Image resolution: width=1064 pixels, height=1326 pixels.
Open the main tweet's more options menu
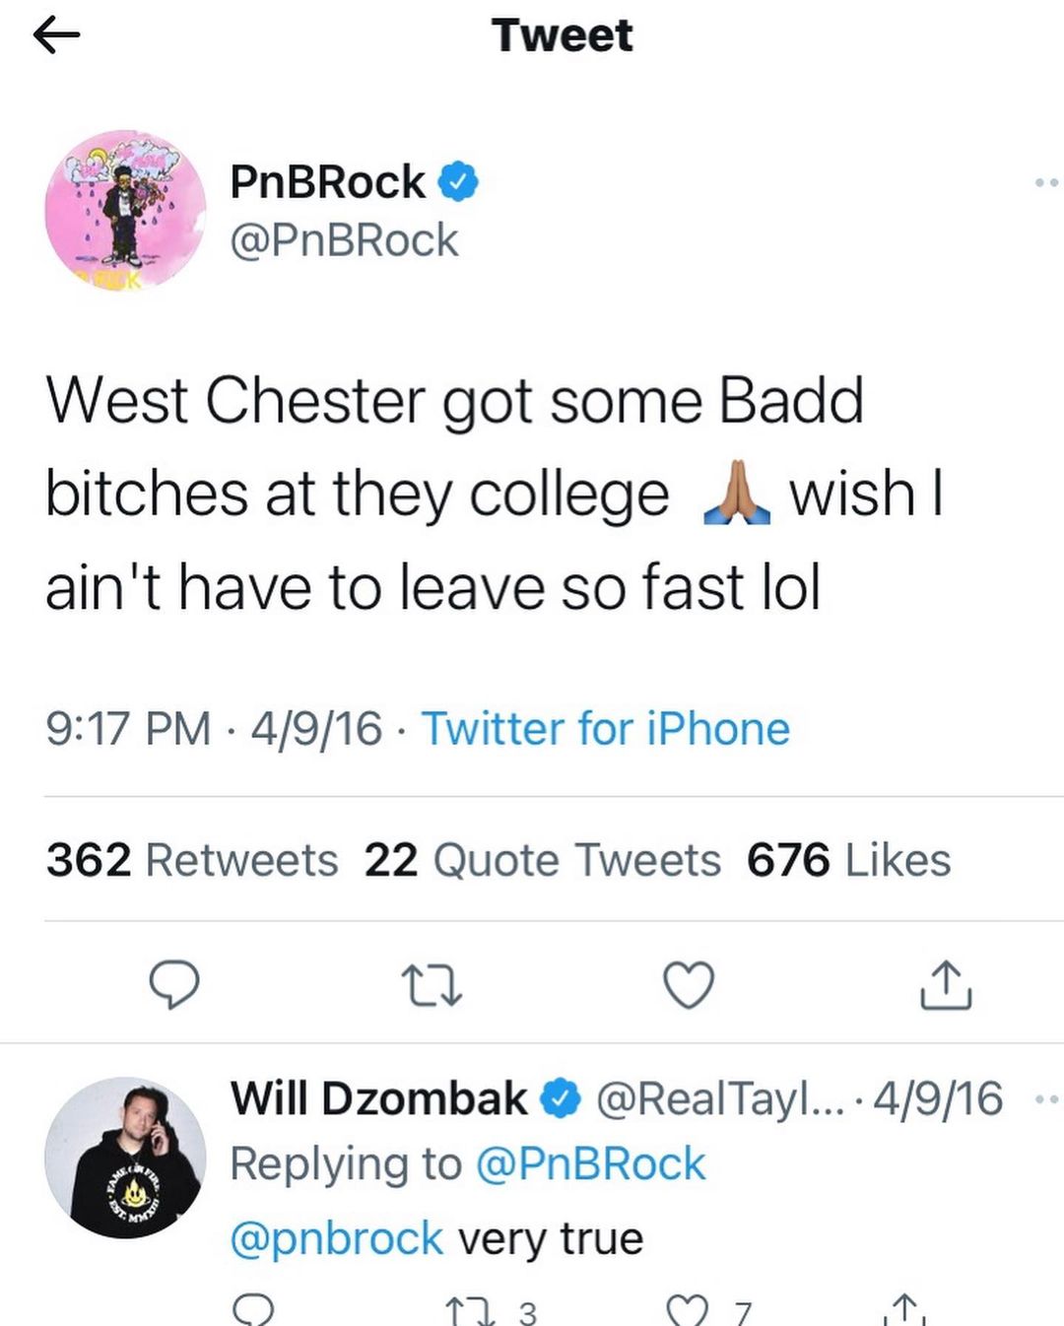click(x=1046, y=182)
